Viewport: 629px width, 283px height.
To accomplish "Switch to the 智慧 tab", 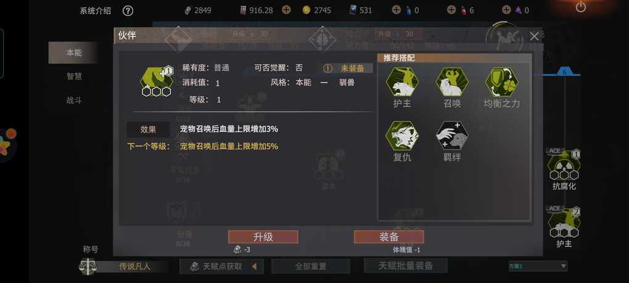I will tap(74, 76).
